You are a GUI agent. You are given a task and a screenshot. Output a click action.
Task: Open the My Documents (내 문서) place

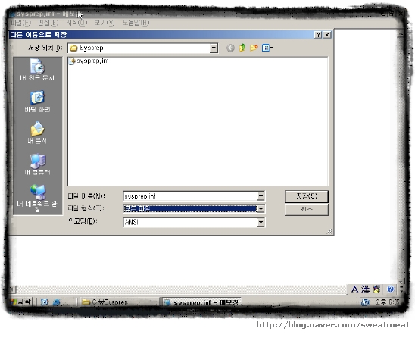pyautogui.click(x=37, y=133)
